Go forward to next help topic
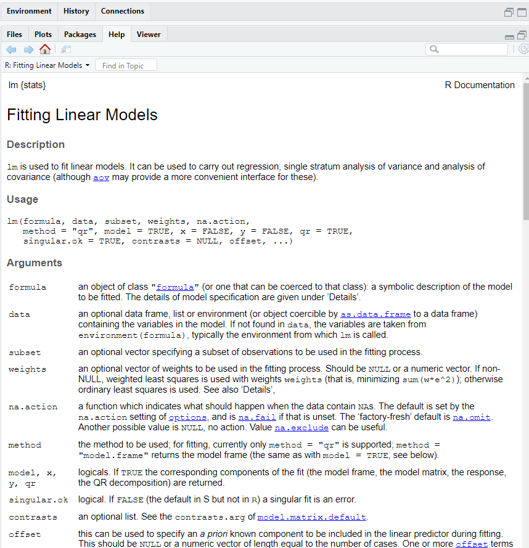 (28, 49)
